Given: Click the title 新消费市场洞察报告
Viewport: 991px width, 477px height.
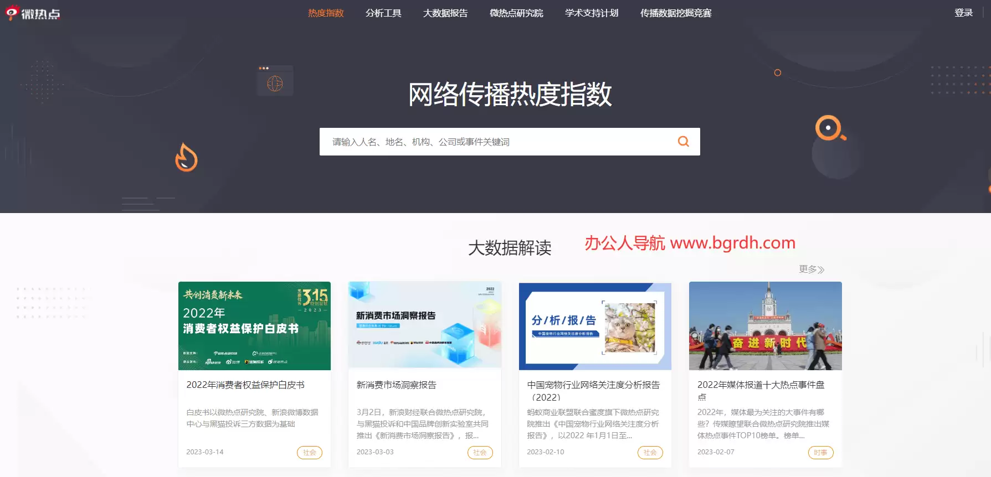Looking at the screenshot, I should 397,385.
